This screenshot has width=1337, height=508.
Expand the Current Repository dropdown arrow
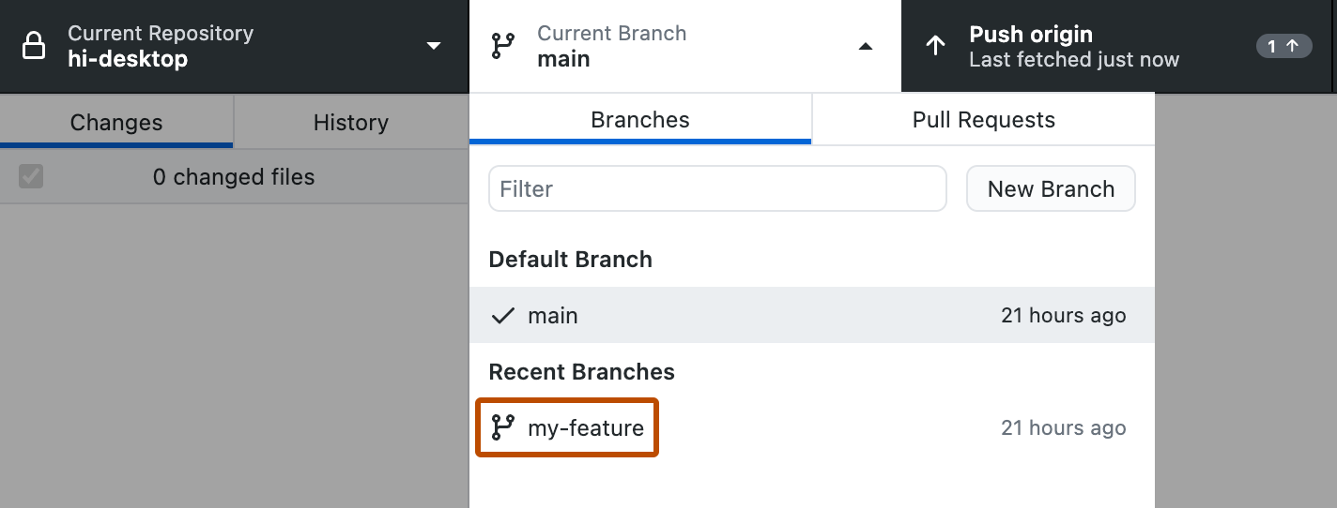(433, 46)
